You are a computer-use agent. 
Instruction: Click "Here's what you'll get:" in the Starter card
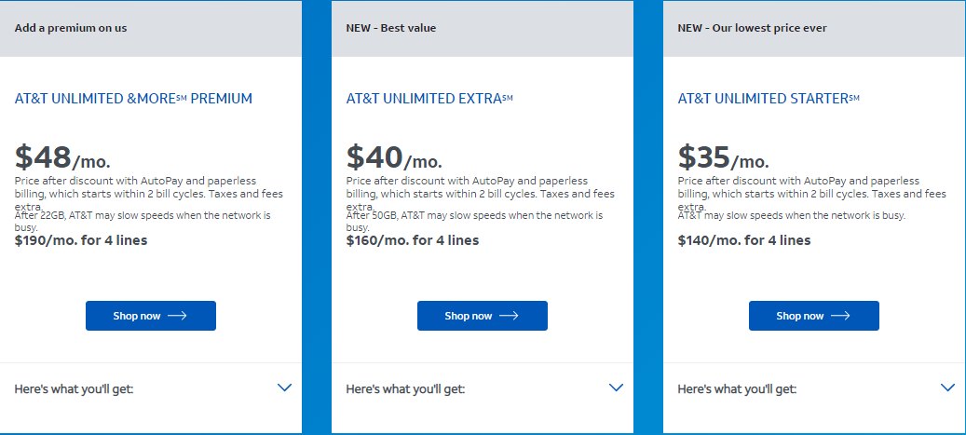click(737, 388)
